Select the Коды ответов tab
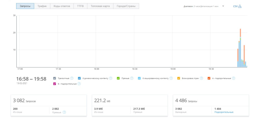 (62, 6)
